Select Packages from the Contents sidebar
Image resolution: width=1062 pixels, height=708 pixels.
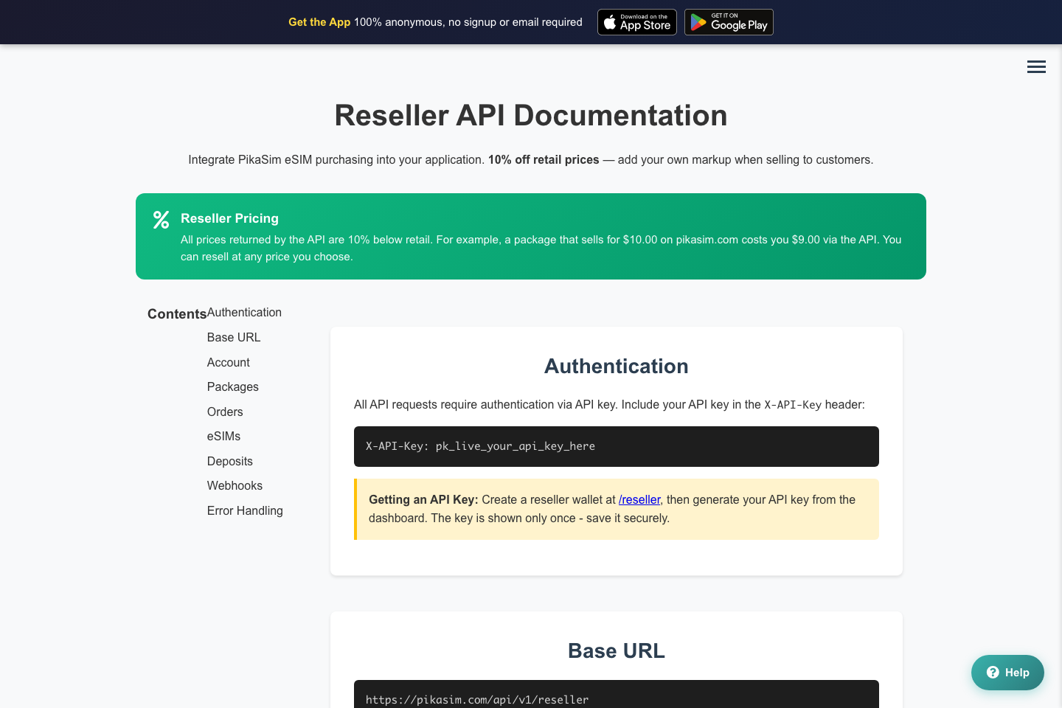232,386
